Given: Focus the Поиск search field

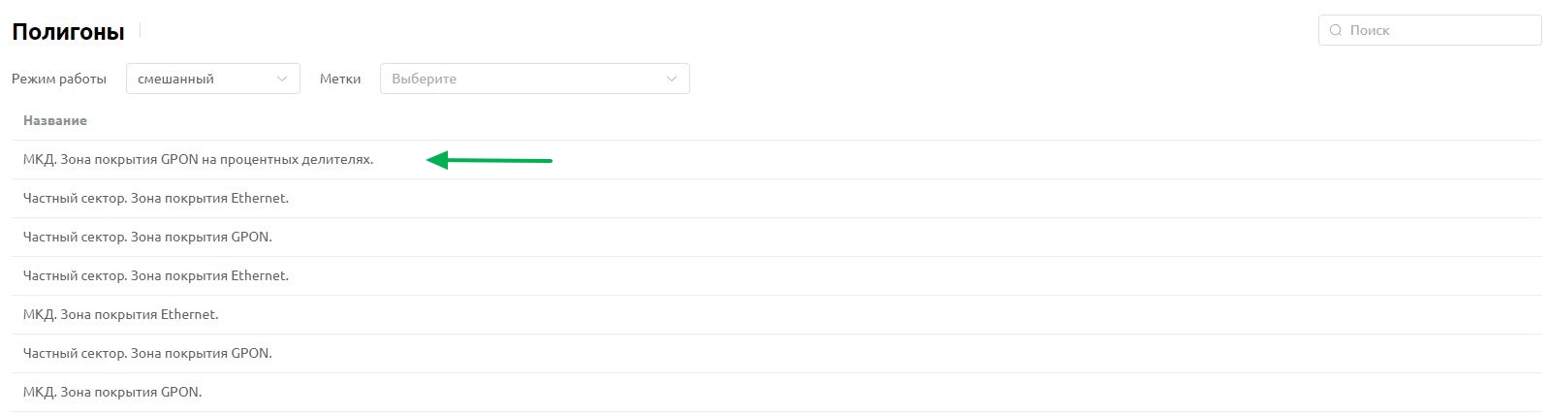Looking at the screenshot, I should 1430,30.
